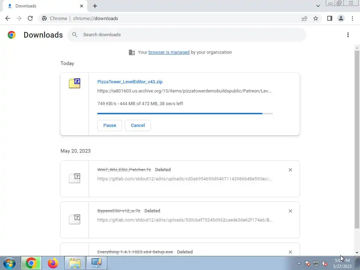Click the BypassESU-v12_u.7z filename

coord(119,211)
